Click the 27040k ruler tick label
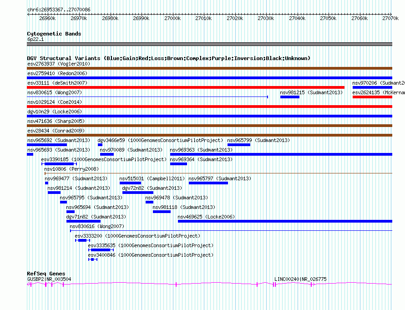The image size is (405, 310). tap(297, 18)
